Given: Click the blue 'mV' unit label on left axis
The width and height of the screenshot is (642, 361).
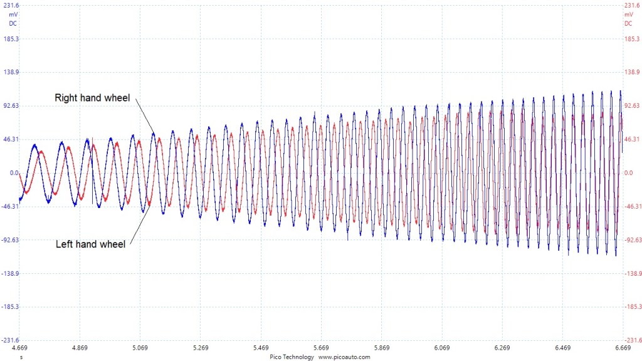Looking at the screenshot, I should 13,14.
